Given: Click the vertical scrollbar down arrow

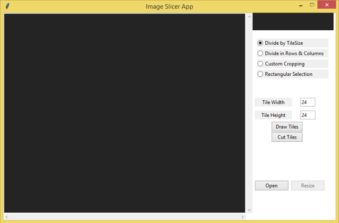Looking at the screenshot, I should [249, 210].
